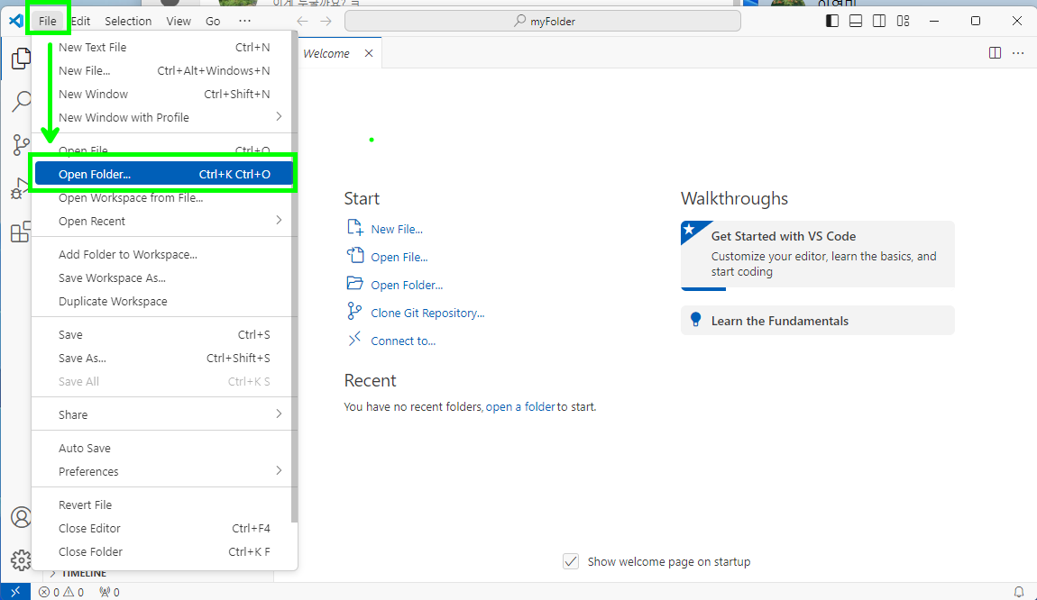The width and height of the screenshot is (1037, 600).
Task: Open Get Started with VS Code walkthrough
Action: [x=818, y=255]
